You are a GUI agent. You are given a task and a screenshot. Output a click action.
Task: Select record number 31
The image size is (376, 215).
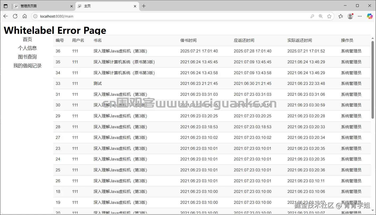58,94
